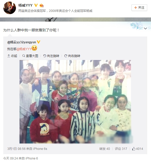
Task: View the large image via 查看大图
Action: coord(30,56)
